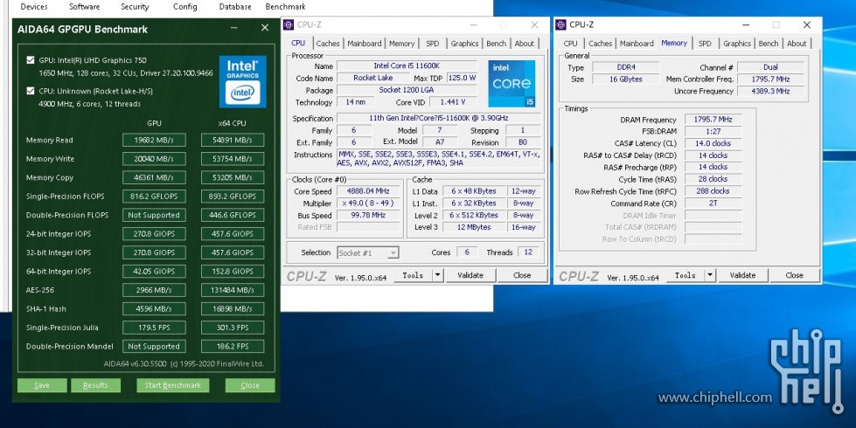Screen dimensions: 856x428
Task: Switch to SPD tab in right CPU-Z window
Action: coord(705,44)
